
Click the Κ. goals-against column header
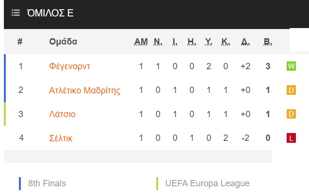point(226,42)
